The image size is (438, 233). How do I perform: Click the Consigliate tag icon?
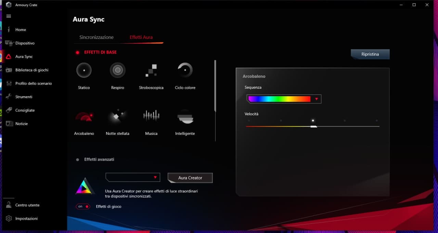[9, 110]
